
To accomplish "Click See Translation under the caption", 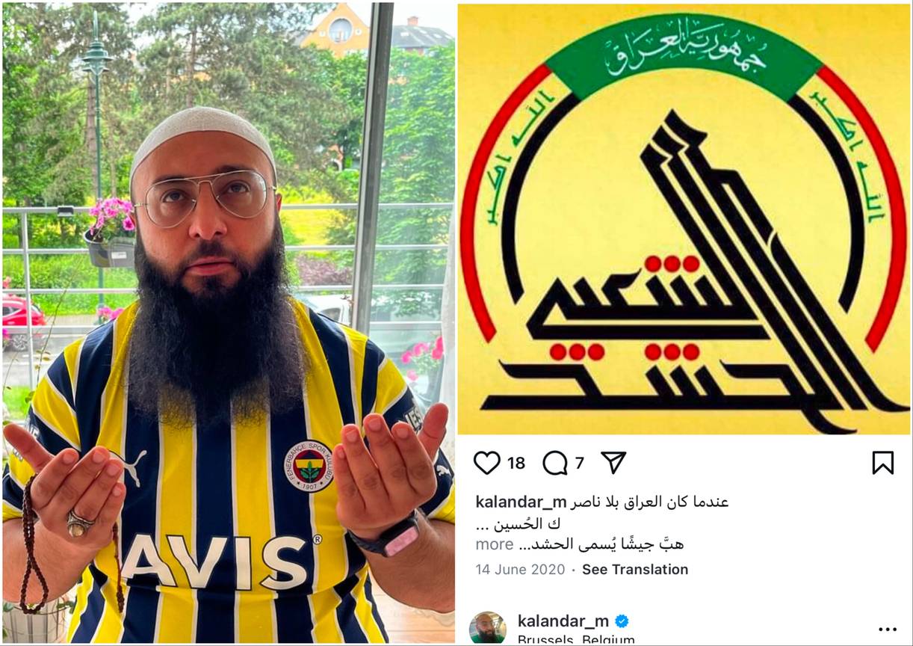I will pos(635,570).
